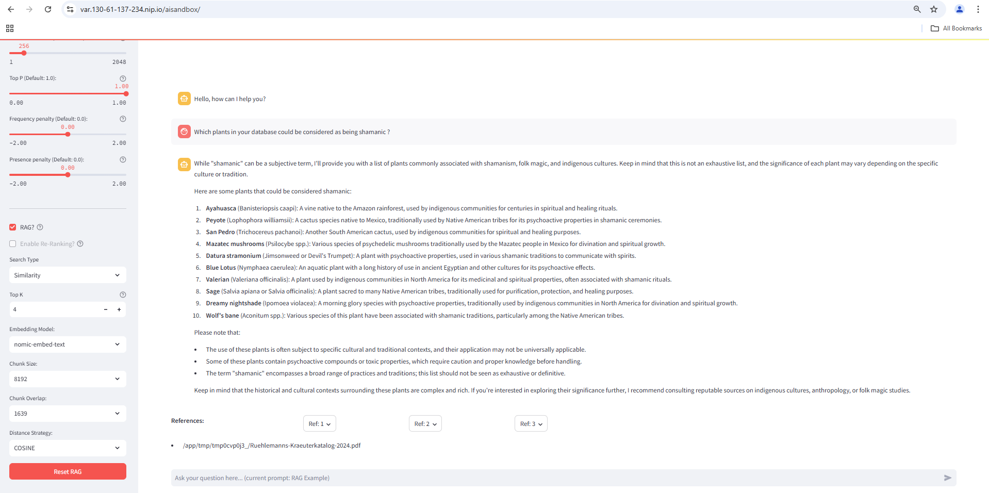This screenshot has height=493, width=989.
Task: Go back to previous browser page
Action: pyautogui.click(x=11, y=9)
